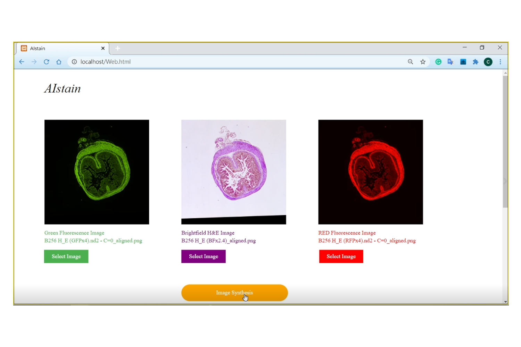Open the Extensions puzzle piece menu
This screenshot has width=521, height=347.
[475, 62]
